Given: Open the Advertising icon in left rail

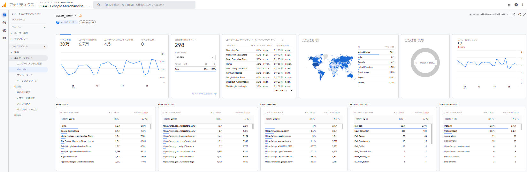Looking at the screenshot, I should (x=4, y=30).
